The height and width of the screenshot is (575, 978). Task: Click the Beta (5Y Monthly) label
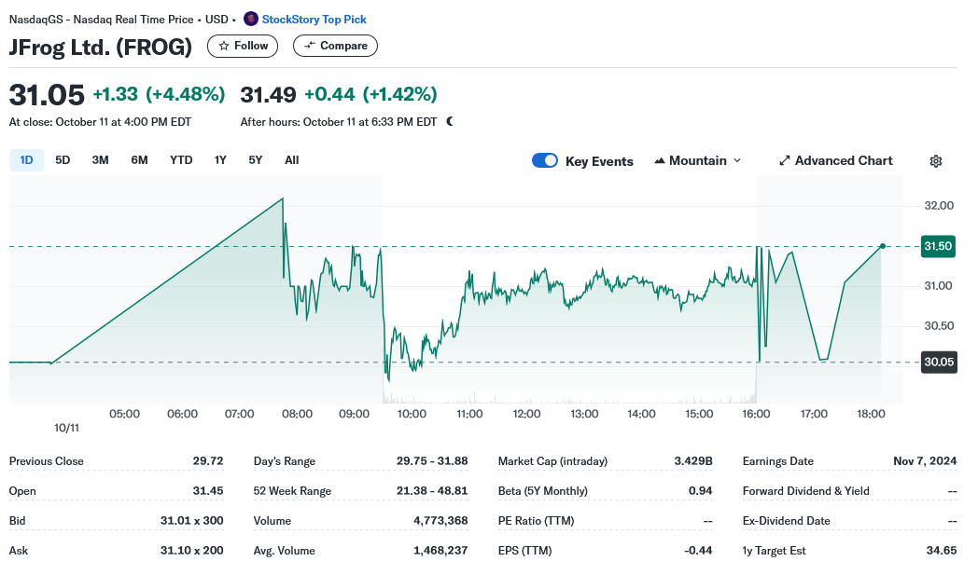coord(542,491)
